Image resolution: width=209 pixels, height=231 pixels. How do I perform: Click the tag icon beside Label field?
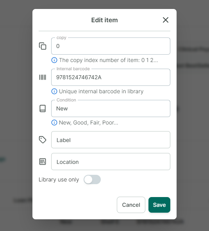click(43, 140)
